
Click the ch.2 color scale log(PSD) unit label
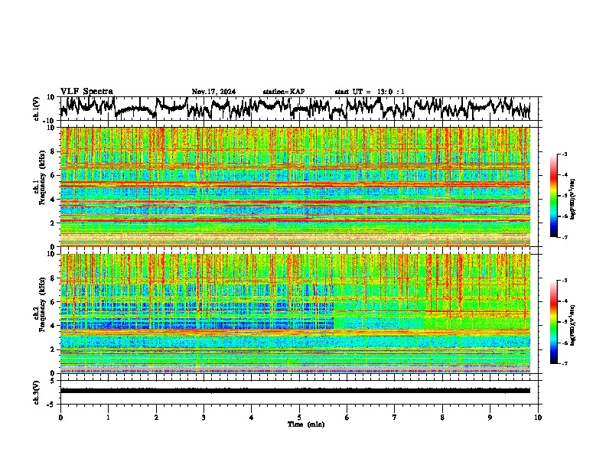(573, 326)
